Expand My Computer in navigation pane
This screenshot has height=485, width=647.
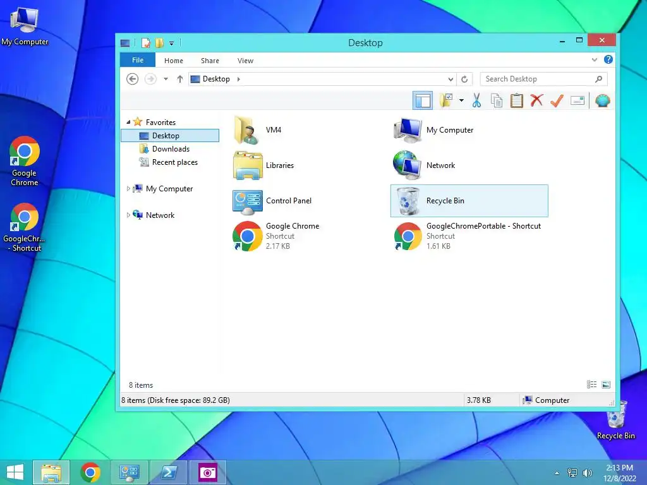pos(128,188)
